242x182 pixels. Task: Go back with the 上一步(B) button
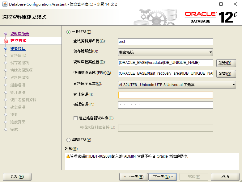pos(134,177)
